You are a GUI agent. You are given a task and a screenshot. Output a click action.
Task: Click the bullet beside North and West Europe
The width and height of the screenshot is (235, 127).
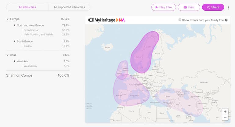(14, 25)
